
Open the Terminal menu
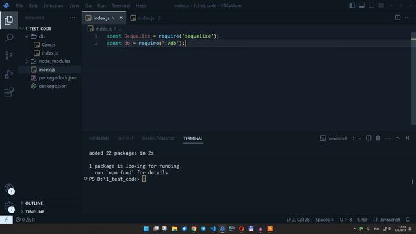[121, 6]
